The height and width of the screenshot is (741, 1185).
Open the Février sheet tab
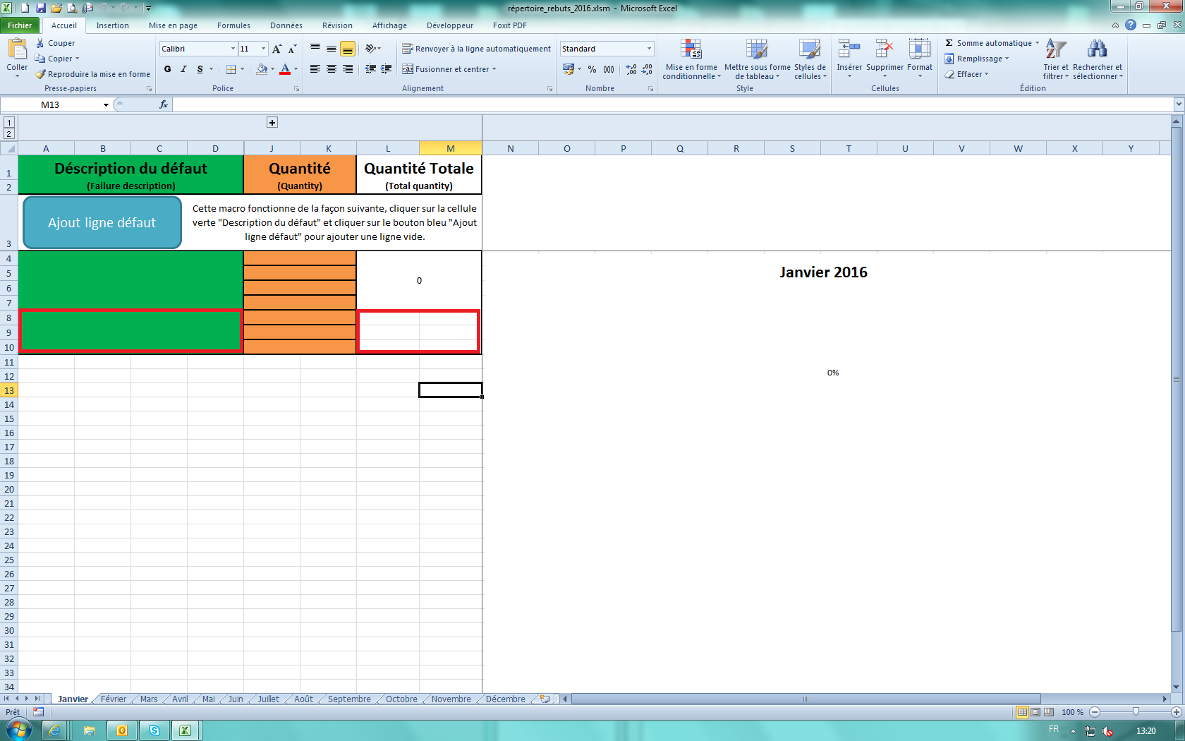click(114, 699)
